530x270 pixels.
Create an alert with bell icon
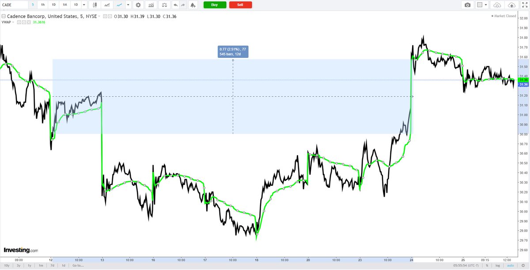(x=193, y=5)
